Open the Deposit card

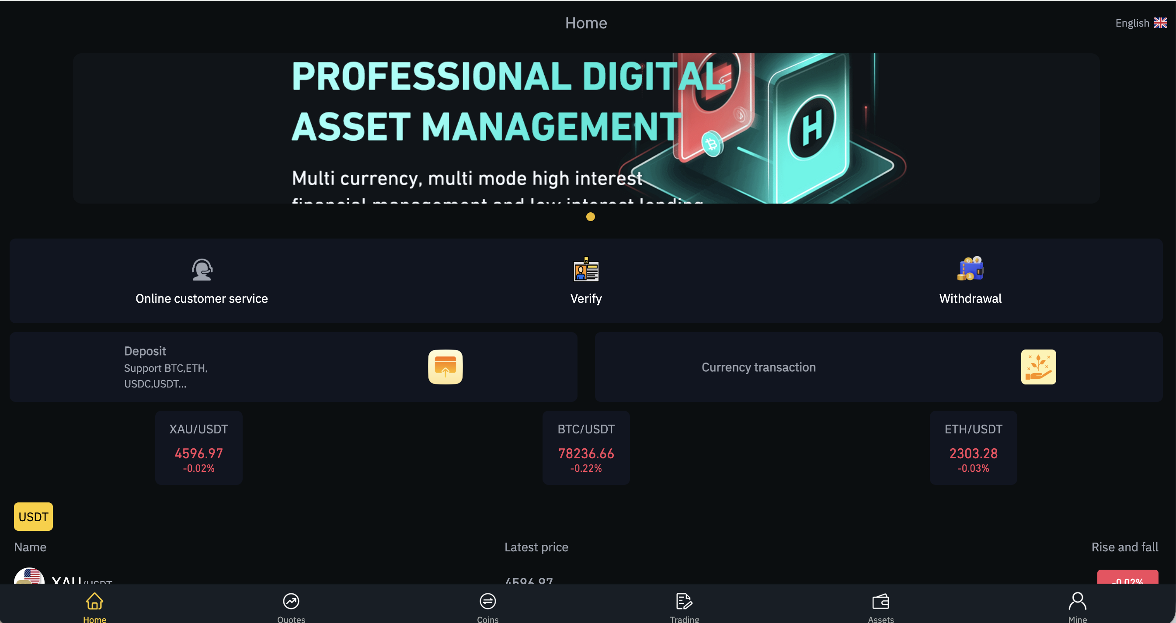click(x=293, y=367)
